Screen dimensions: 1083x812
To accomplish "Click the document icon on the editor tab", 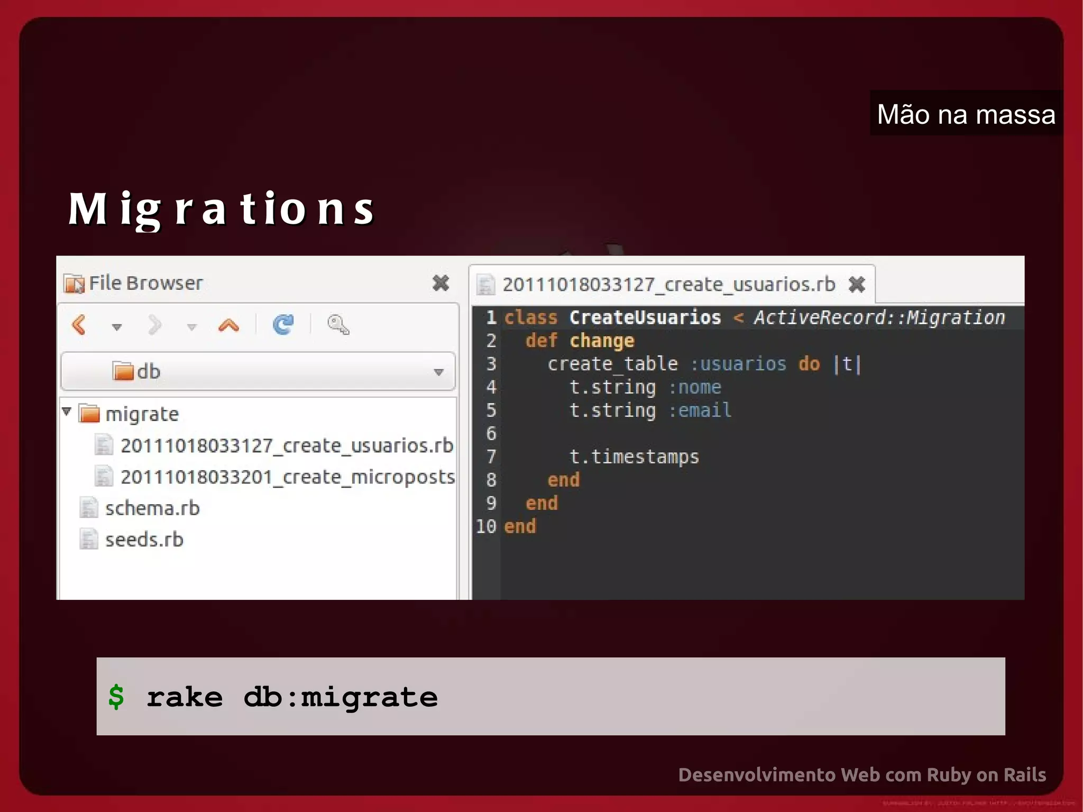I will [x=485, y=285].
